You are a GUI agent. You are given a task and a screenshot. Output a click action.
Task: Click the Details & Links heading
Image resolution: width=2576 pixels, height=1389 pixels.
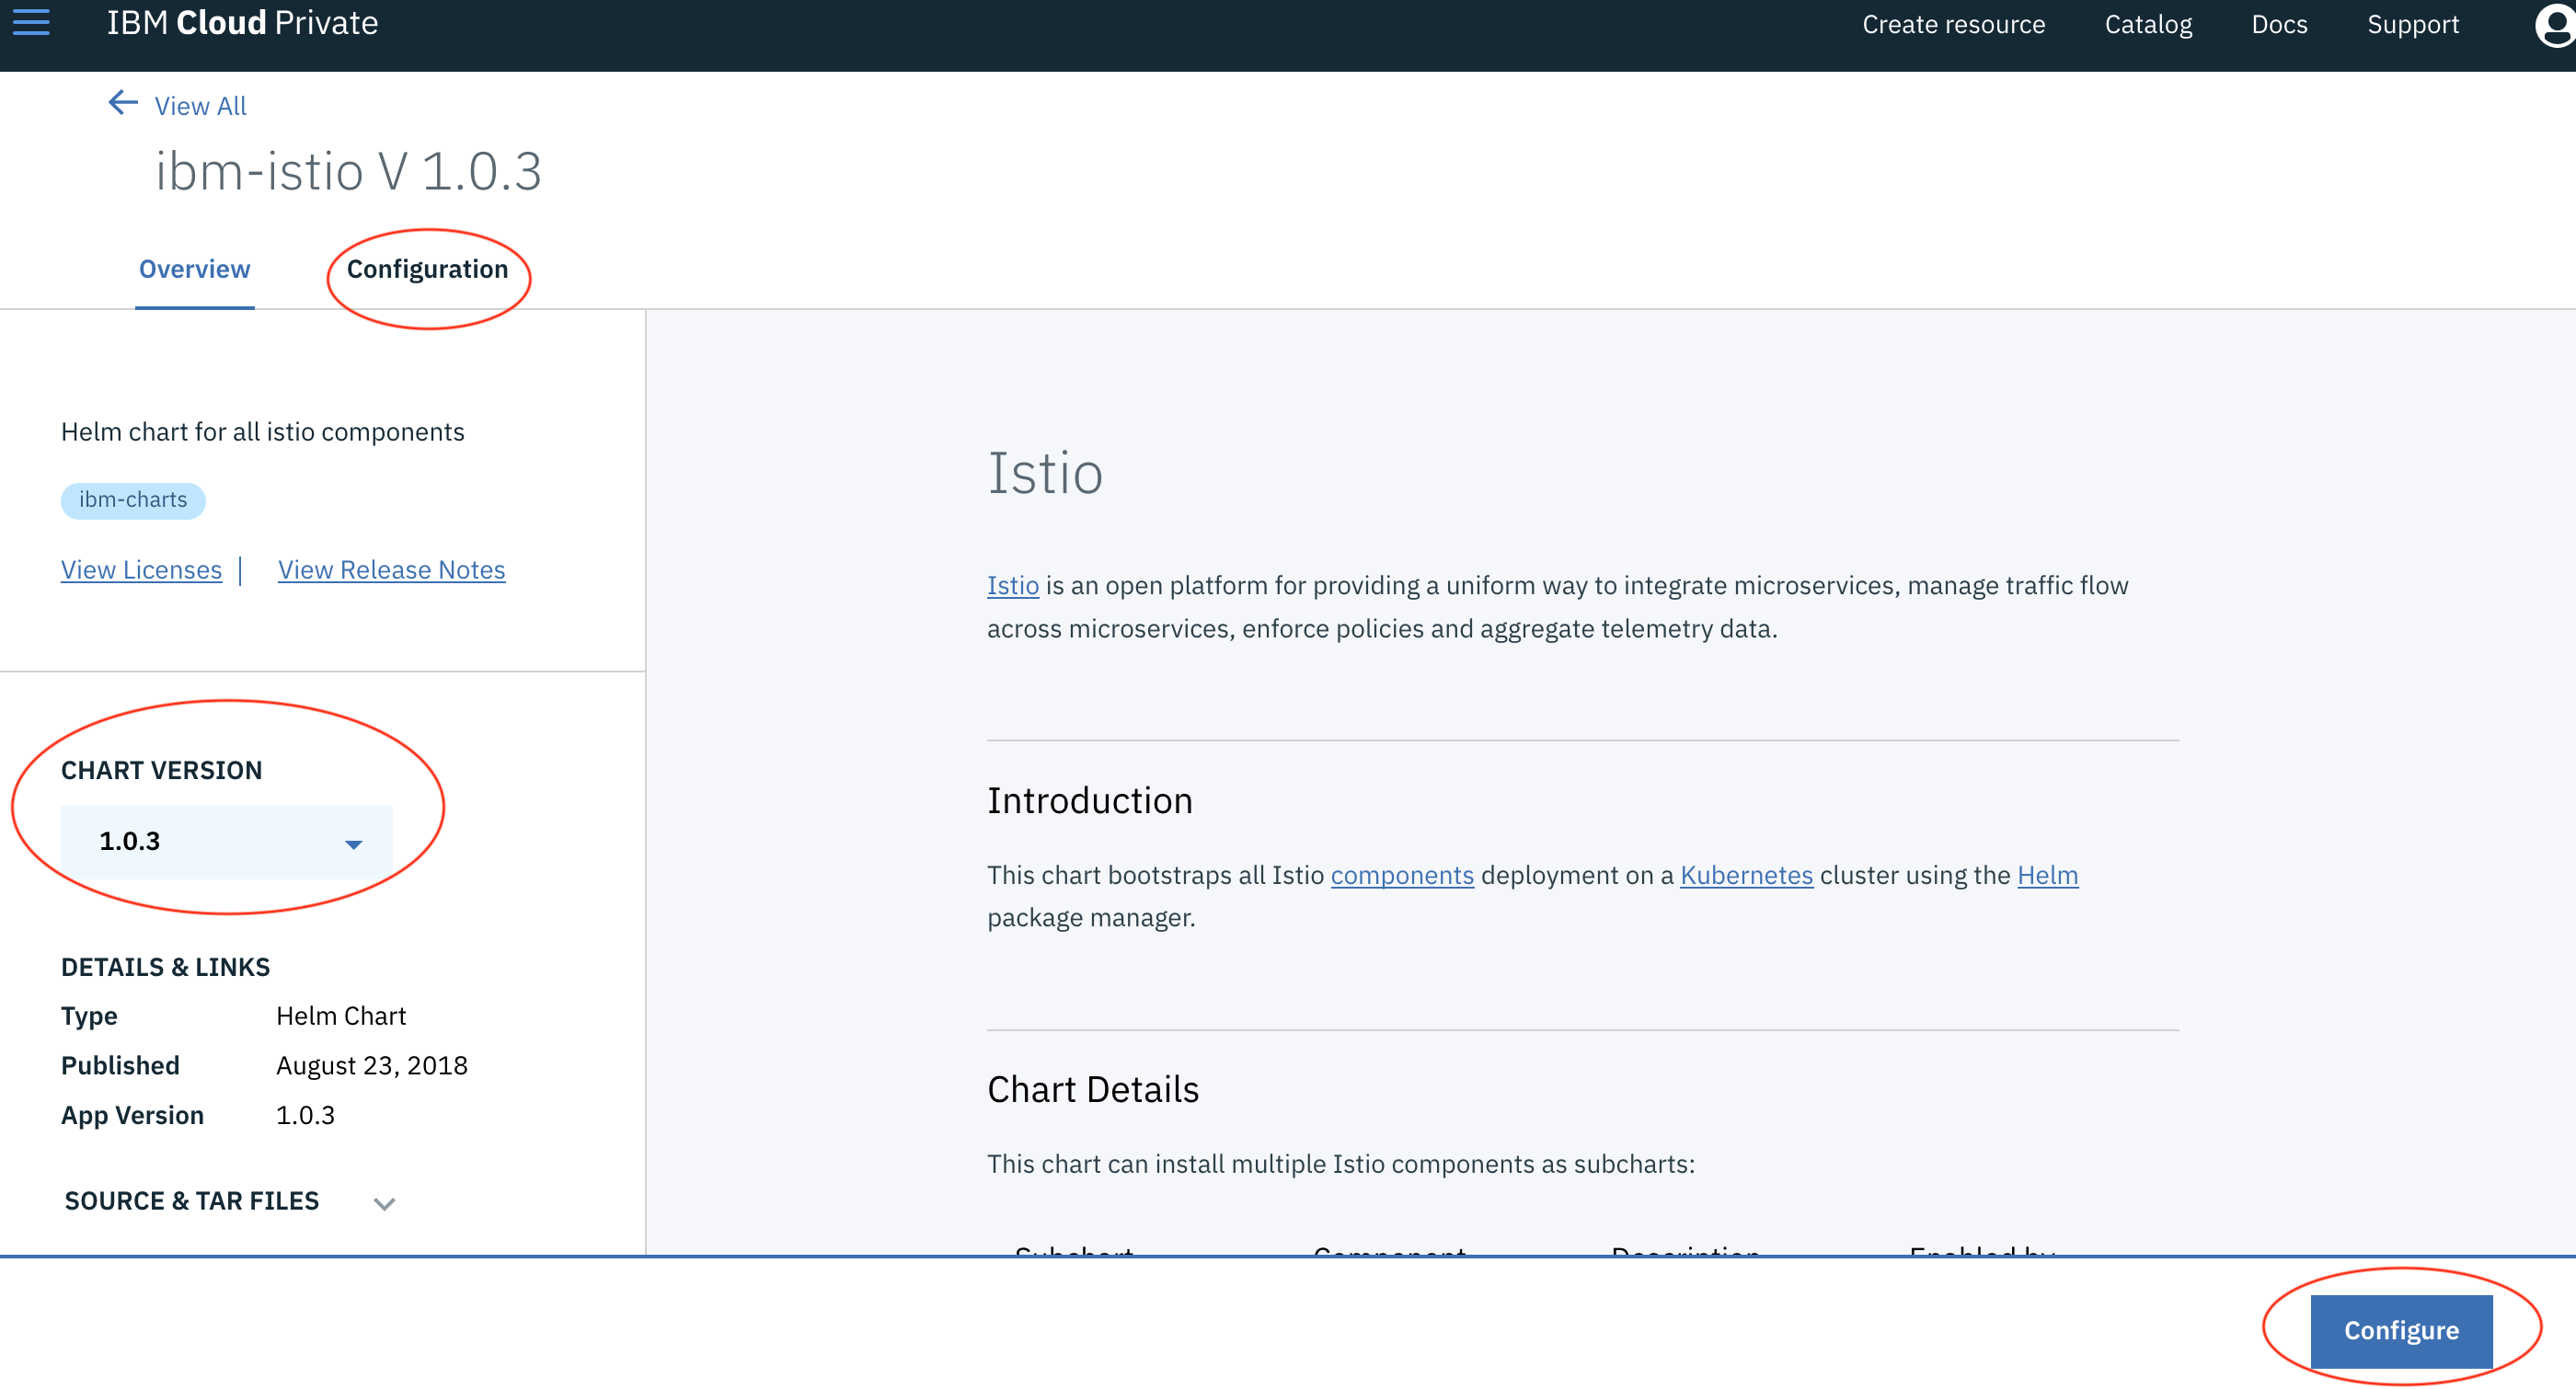pos(165,967)
